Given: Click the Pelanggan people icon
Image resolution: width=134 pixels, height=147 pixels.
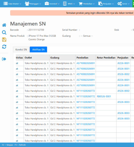Looking at the screenshot, I should click(x=27, y=4).
